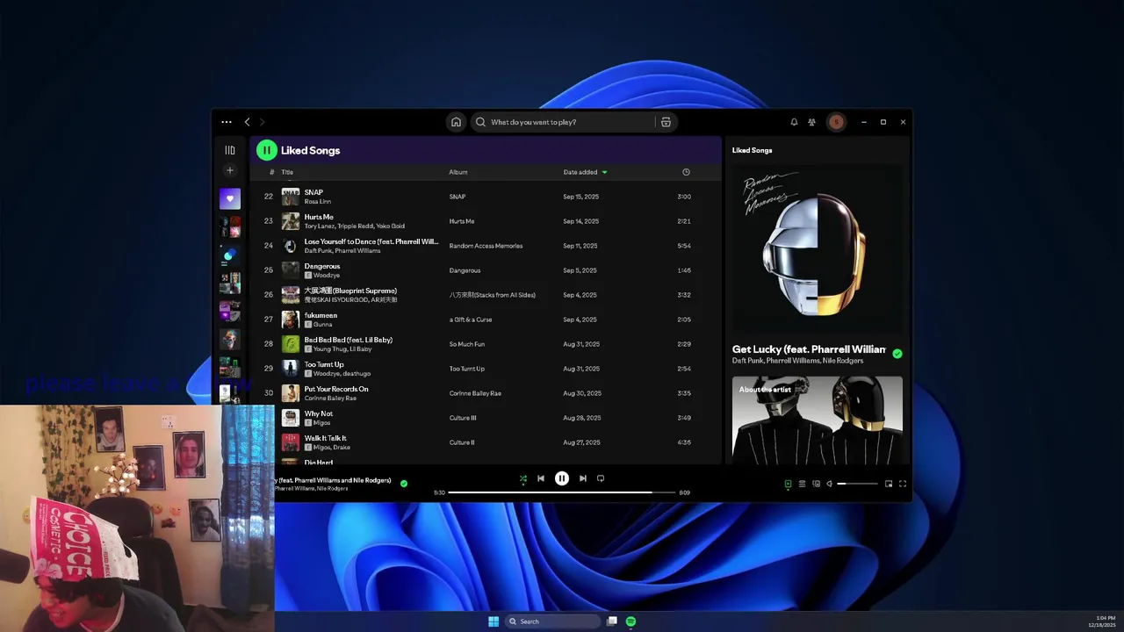Image resolution: width=1124 pixels, height=632 pixels.
Task: Open the taskbar clock and date
Action: click(x=1102, y=621)
